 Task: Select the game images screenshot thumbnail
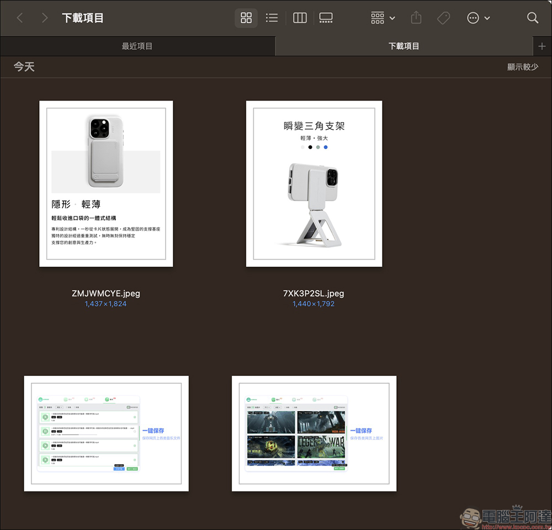click(314, 433)
